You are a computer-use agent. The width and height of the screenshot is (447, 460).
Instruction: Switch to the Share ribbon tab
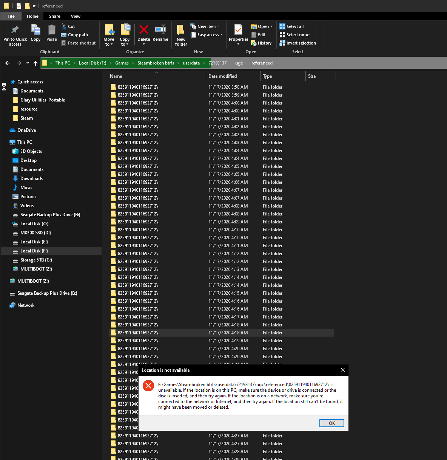[54, 16]
